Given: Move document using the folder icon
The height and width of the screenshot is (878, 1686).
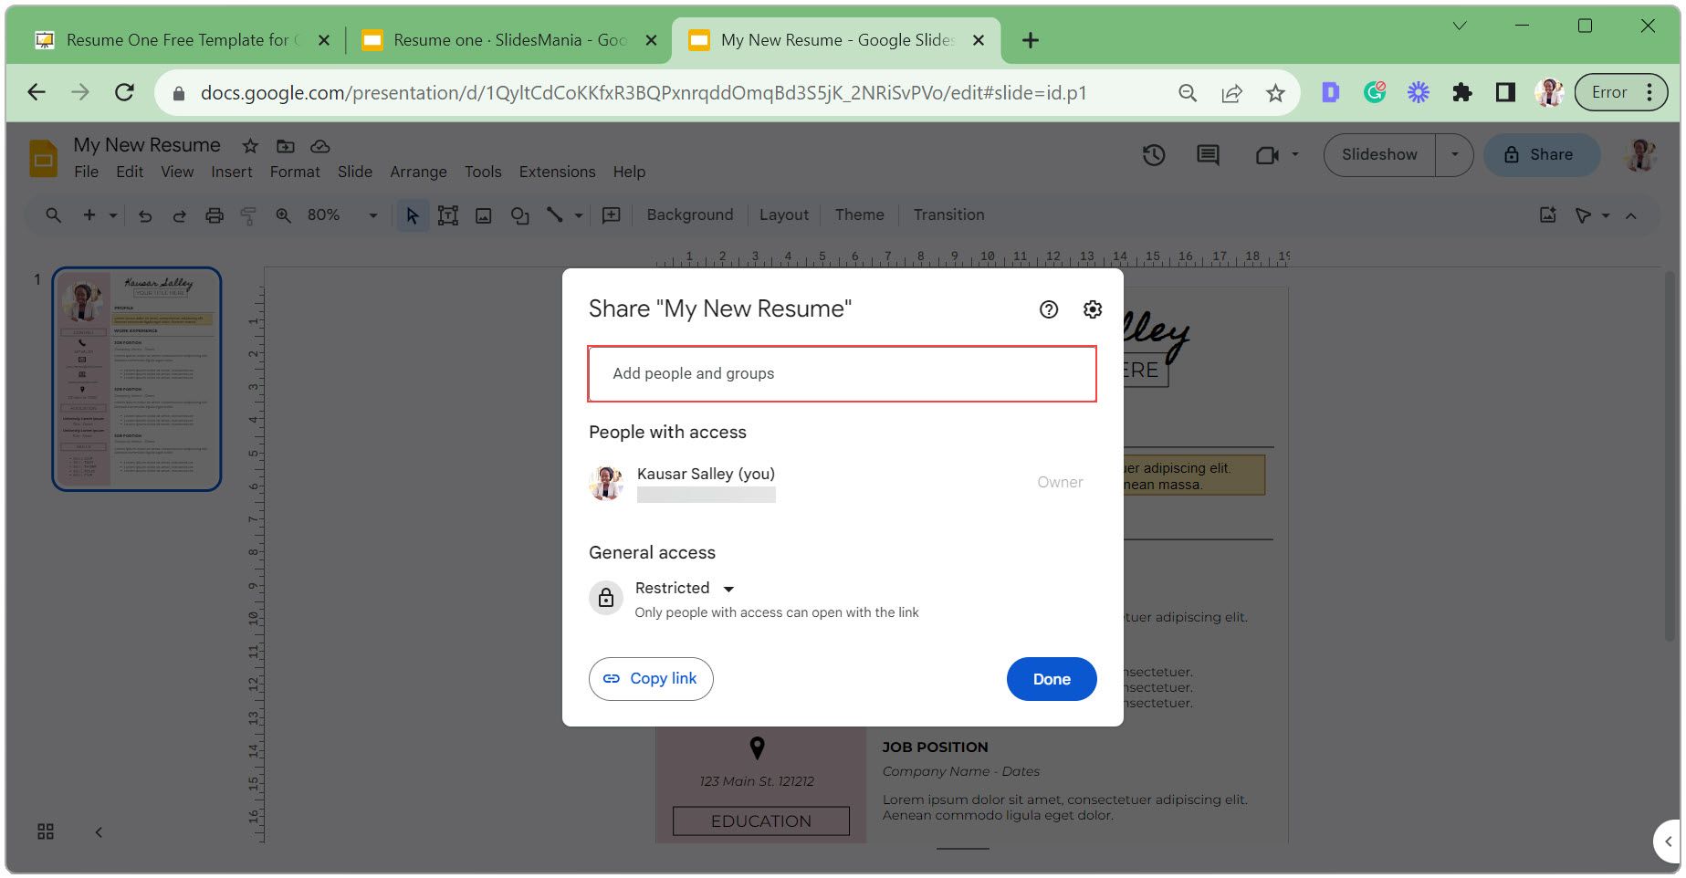Looking at the screenshot, I should pyautogui.click(x=286, y=146).
